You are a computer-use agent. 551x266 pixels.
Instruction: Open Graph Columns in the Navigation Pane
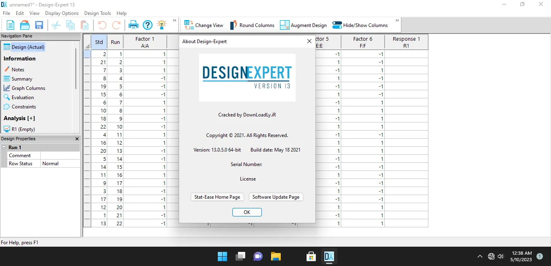pyautogui.click(x=25, y=88)
